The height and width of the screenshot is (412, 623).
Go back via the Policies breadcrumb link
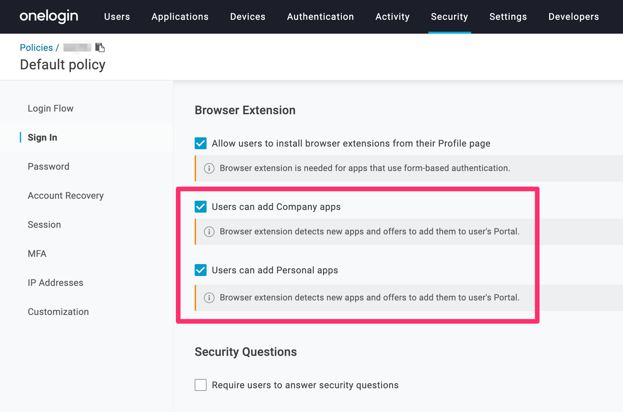[36, 48]
